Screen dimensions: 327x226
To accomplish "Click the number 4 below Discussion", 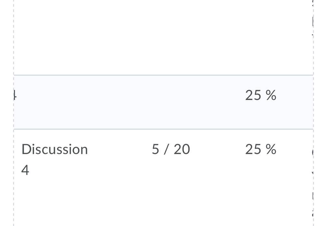I will (x=25, y=170).
